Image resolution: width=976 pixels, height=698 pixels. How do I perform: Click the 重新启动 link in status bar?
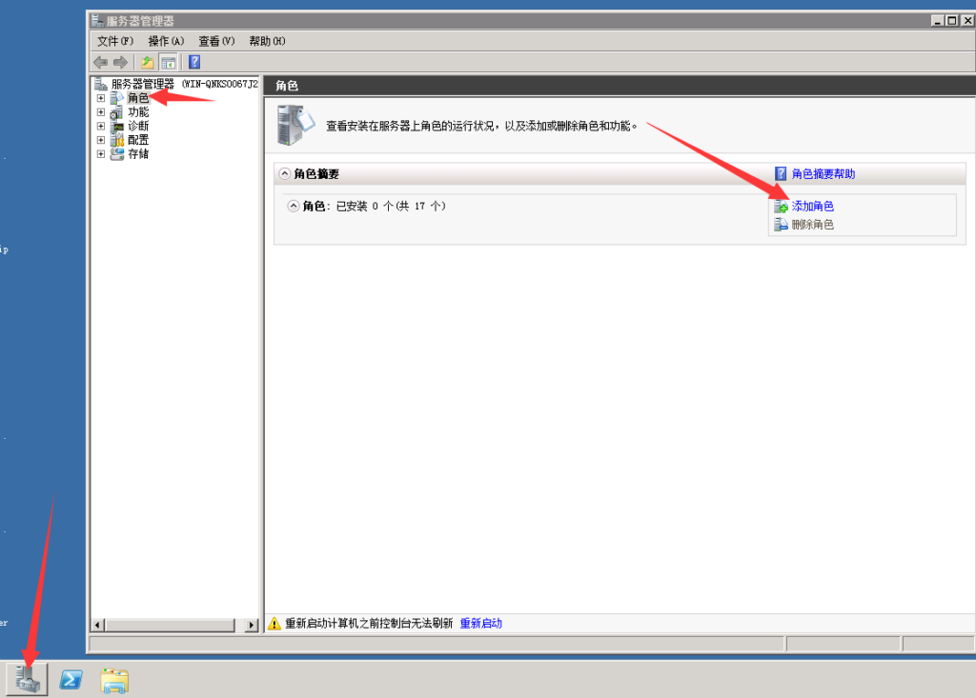coord(480,624)
